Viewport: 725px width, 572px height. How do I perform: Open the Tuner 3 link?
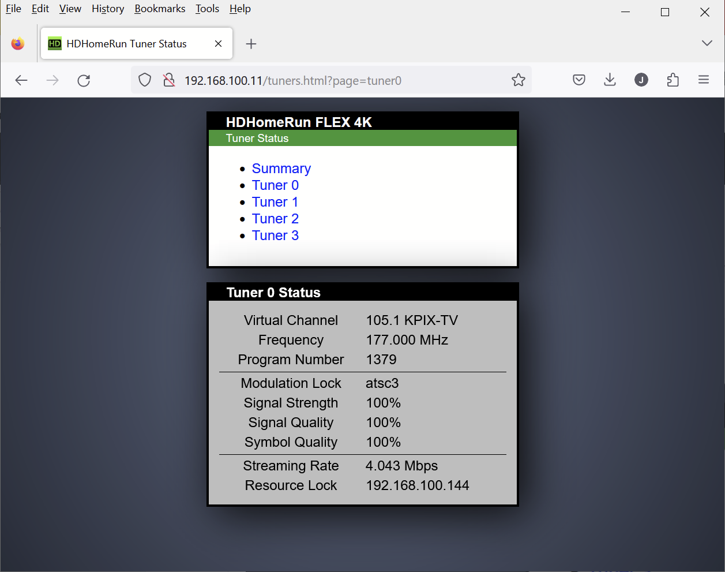[x=275, y=235]
